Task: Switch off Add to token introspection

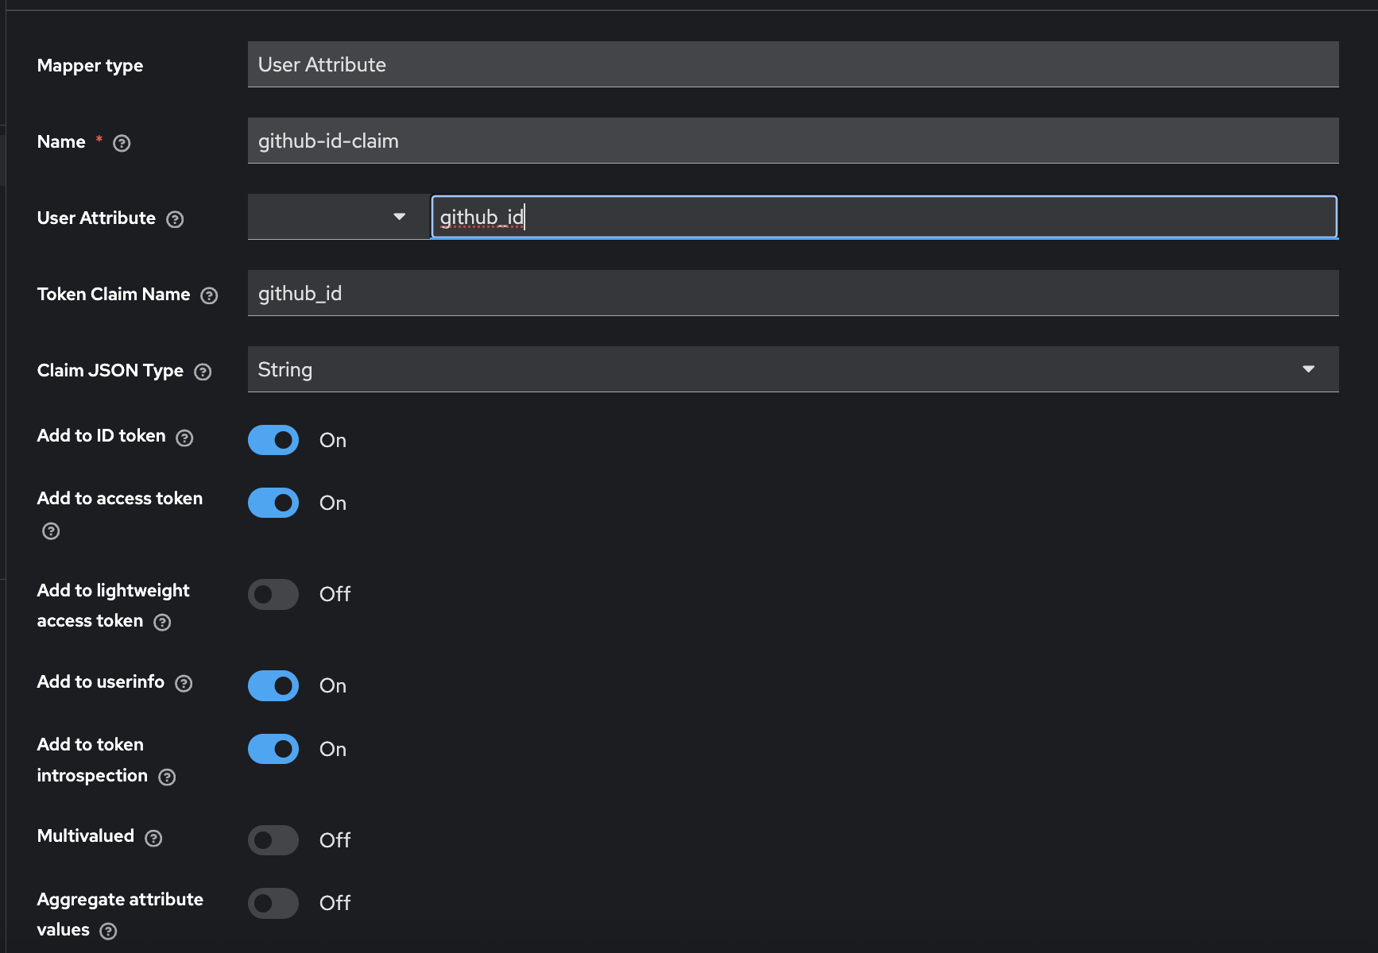Action: (x=273, y=749)
